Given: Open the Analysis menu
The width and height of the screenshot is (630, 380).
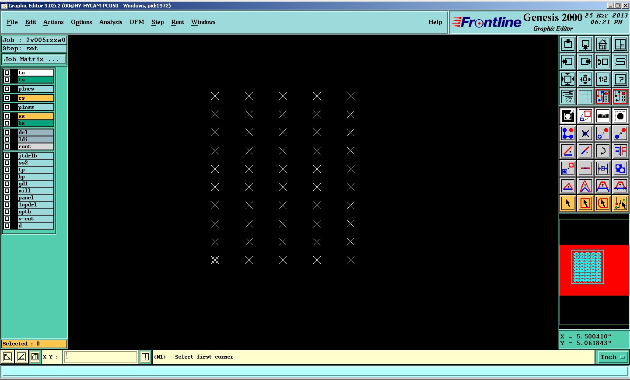Looking at the screenshot, I should 111,22.
